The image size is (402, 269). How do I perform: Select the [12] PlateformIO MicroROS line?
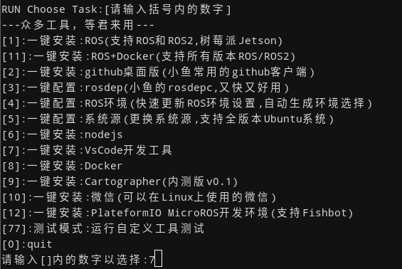(177, 213)
